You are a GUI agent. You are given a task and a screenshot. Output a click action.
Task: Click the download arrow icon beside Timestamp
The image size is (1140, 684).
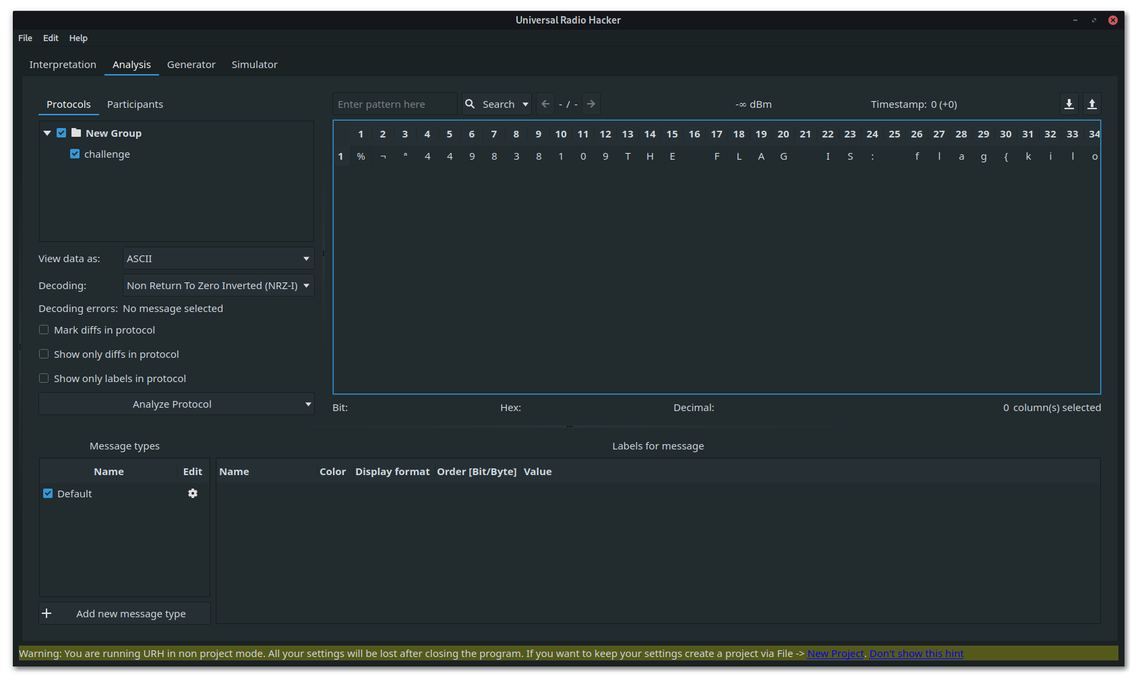1069,104
